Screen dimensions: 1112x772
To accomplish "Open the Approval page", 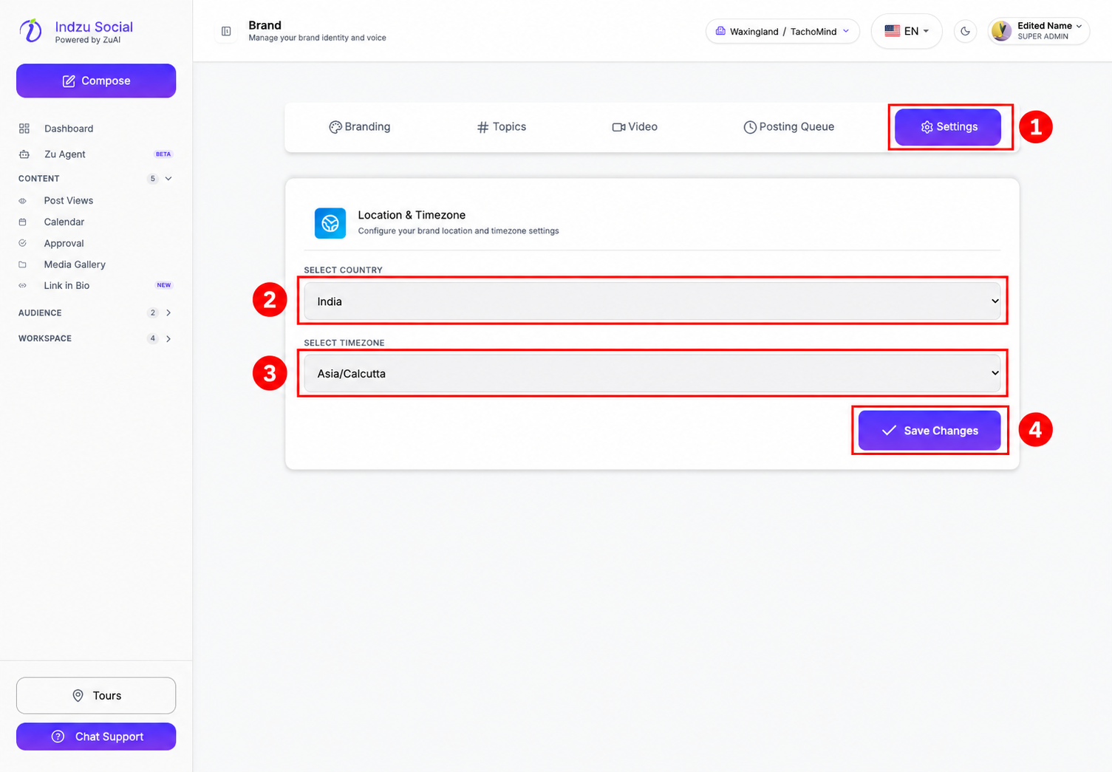I will coord(64,243).
